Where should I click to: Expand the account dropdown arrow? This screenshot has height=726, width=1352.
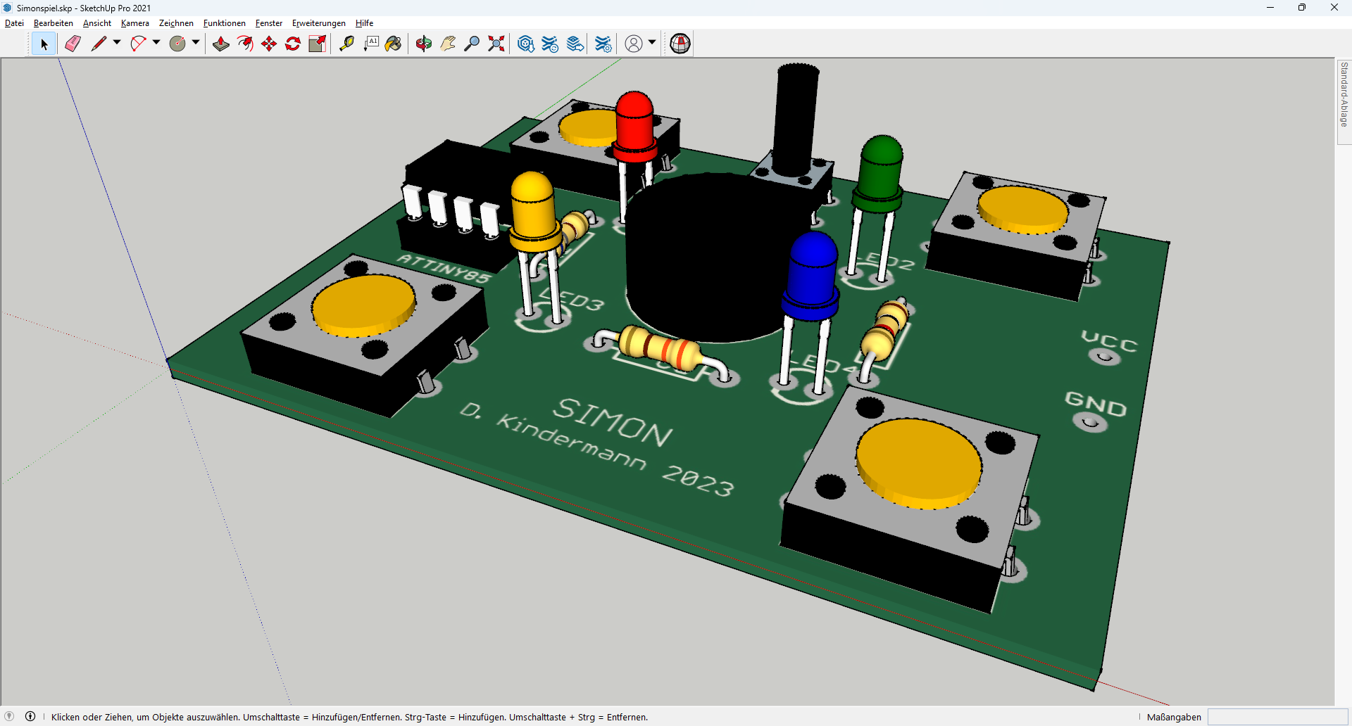pyautogui.click(x=652, y=43)
